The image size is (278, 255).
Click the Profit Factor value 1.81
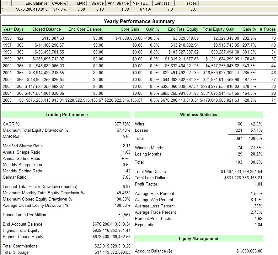(x=258, y=184)
